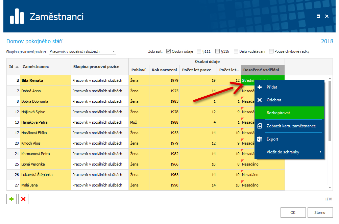Click the green plus add-row icon
The width and height of the screenshot is (339, 224).
click(x=11, y=199)
